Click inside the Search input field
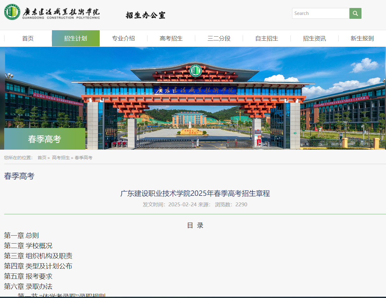 point(320,13)
